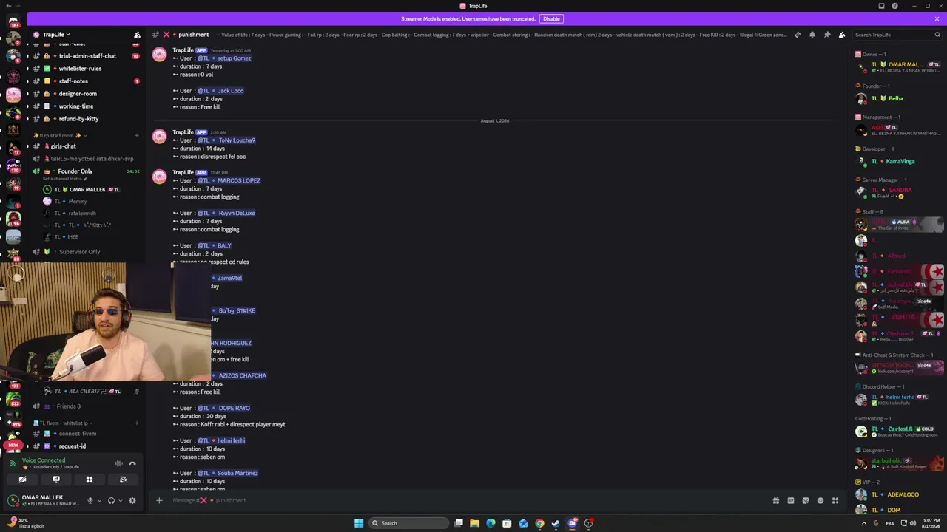Image resolution: width=947 pixels, height=532 pixels.
Task: Open the Threads icon in channel header
Action: point(797,35)
